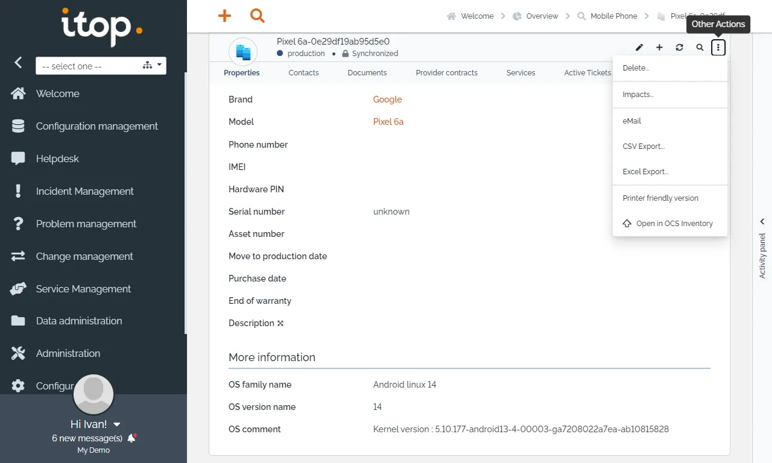Select Open in OCS Inventory entry
The width and height of the screenshot is (772, 463).
tap(670, 224)
